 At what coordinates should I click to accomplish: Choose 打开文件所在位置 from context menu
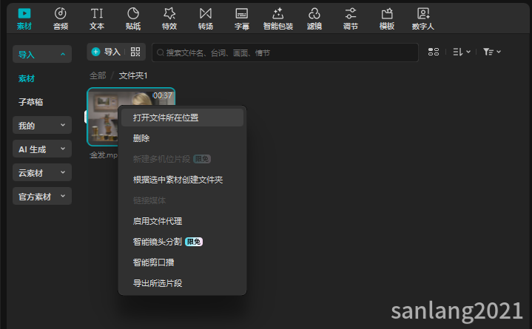[x=166, y=118]
